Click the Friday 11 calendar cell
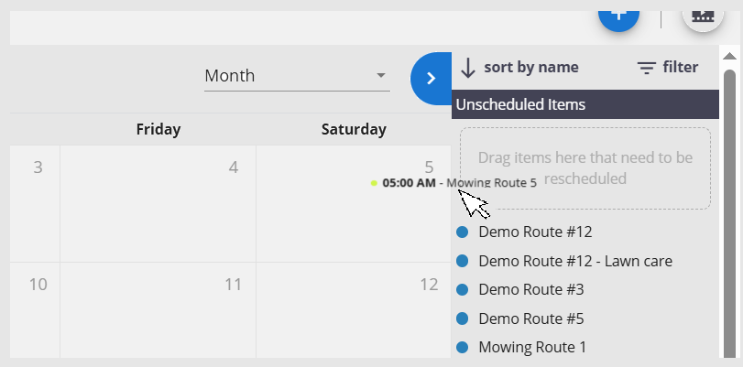This screenshot has height=367, width=743. (x=158, y=310)
